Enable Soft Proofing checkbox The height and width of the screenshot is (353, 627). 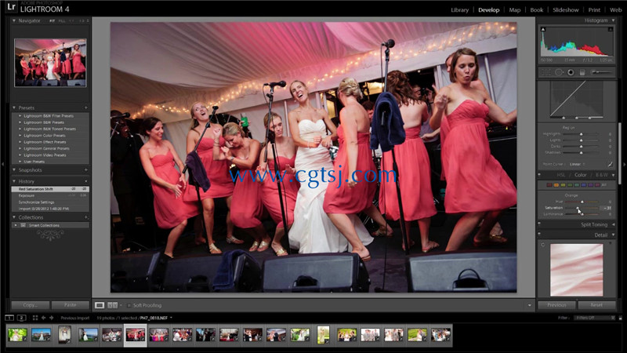(x=129, y=305)
